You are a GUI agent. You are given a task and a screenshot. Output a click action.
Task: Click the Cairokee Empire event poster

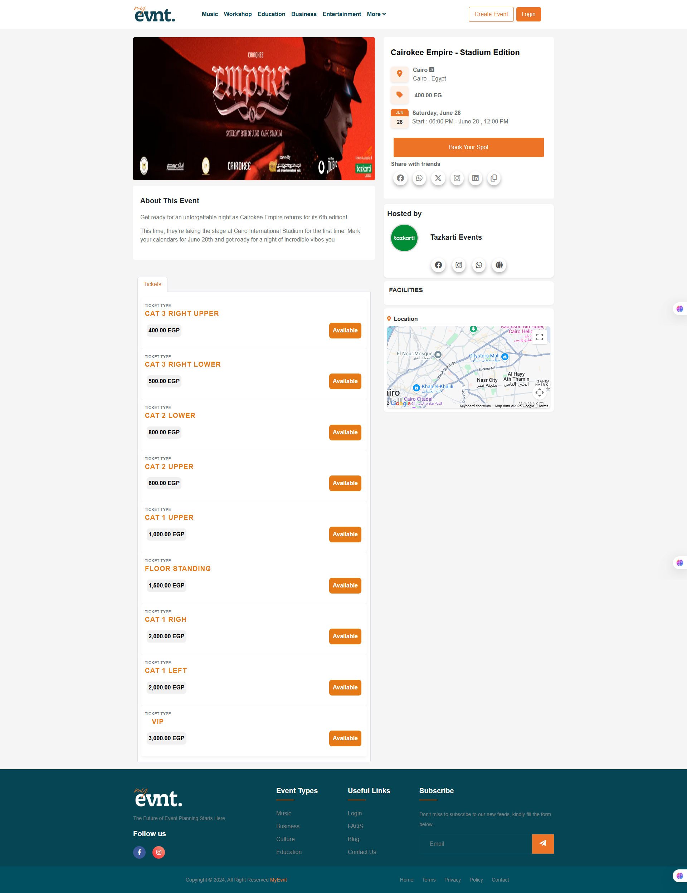pyautogui.click(x=254, y=109)
